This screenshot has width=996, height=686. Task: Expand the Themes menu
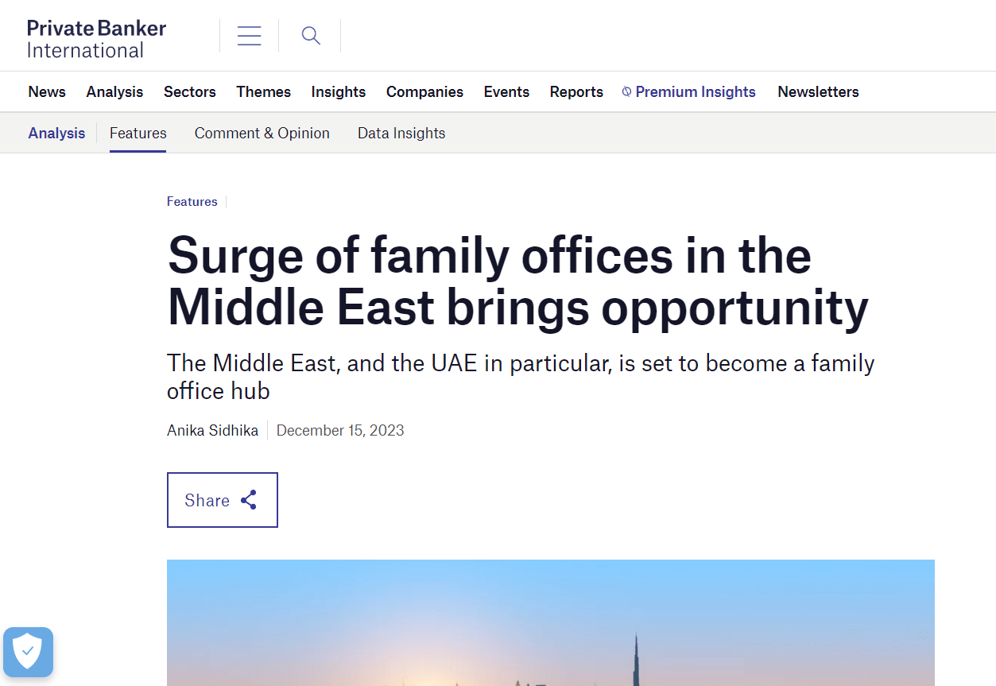(x=263, y=92)
